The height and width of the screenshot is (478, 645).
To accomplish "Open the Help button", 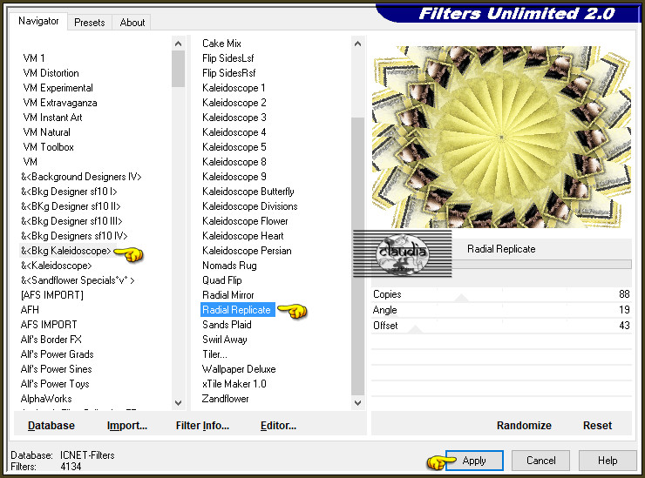I will click(608, 461).
